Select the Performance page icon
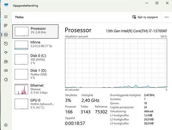172x130 pixels. (6, 35)
